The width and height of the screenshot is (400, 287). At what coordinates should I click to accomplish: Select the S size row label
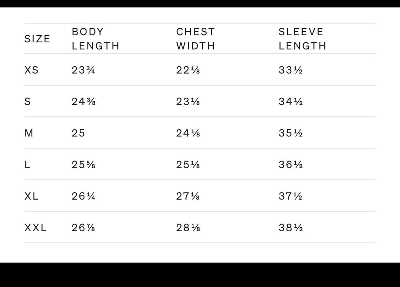[27, 102]
